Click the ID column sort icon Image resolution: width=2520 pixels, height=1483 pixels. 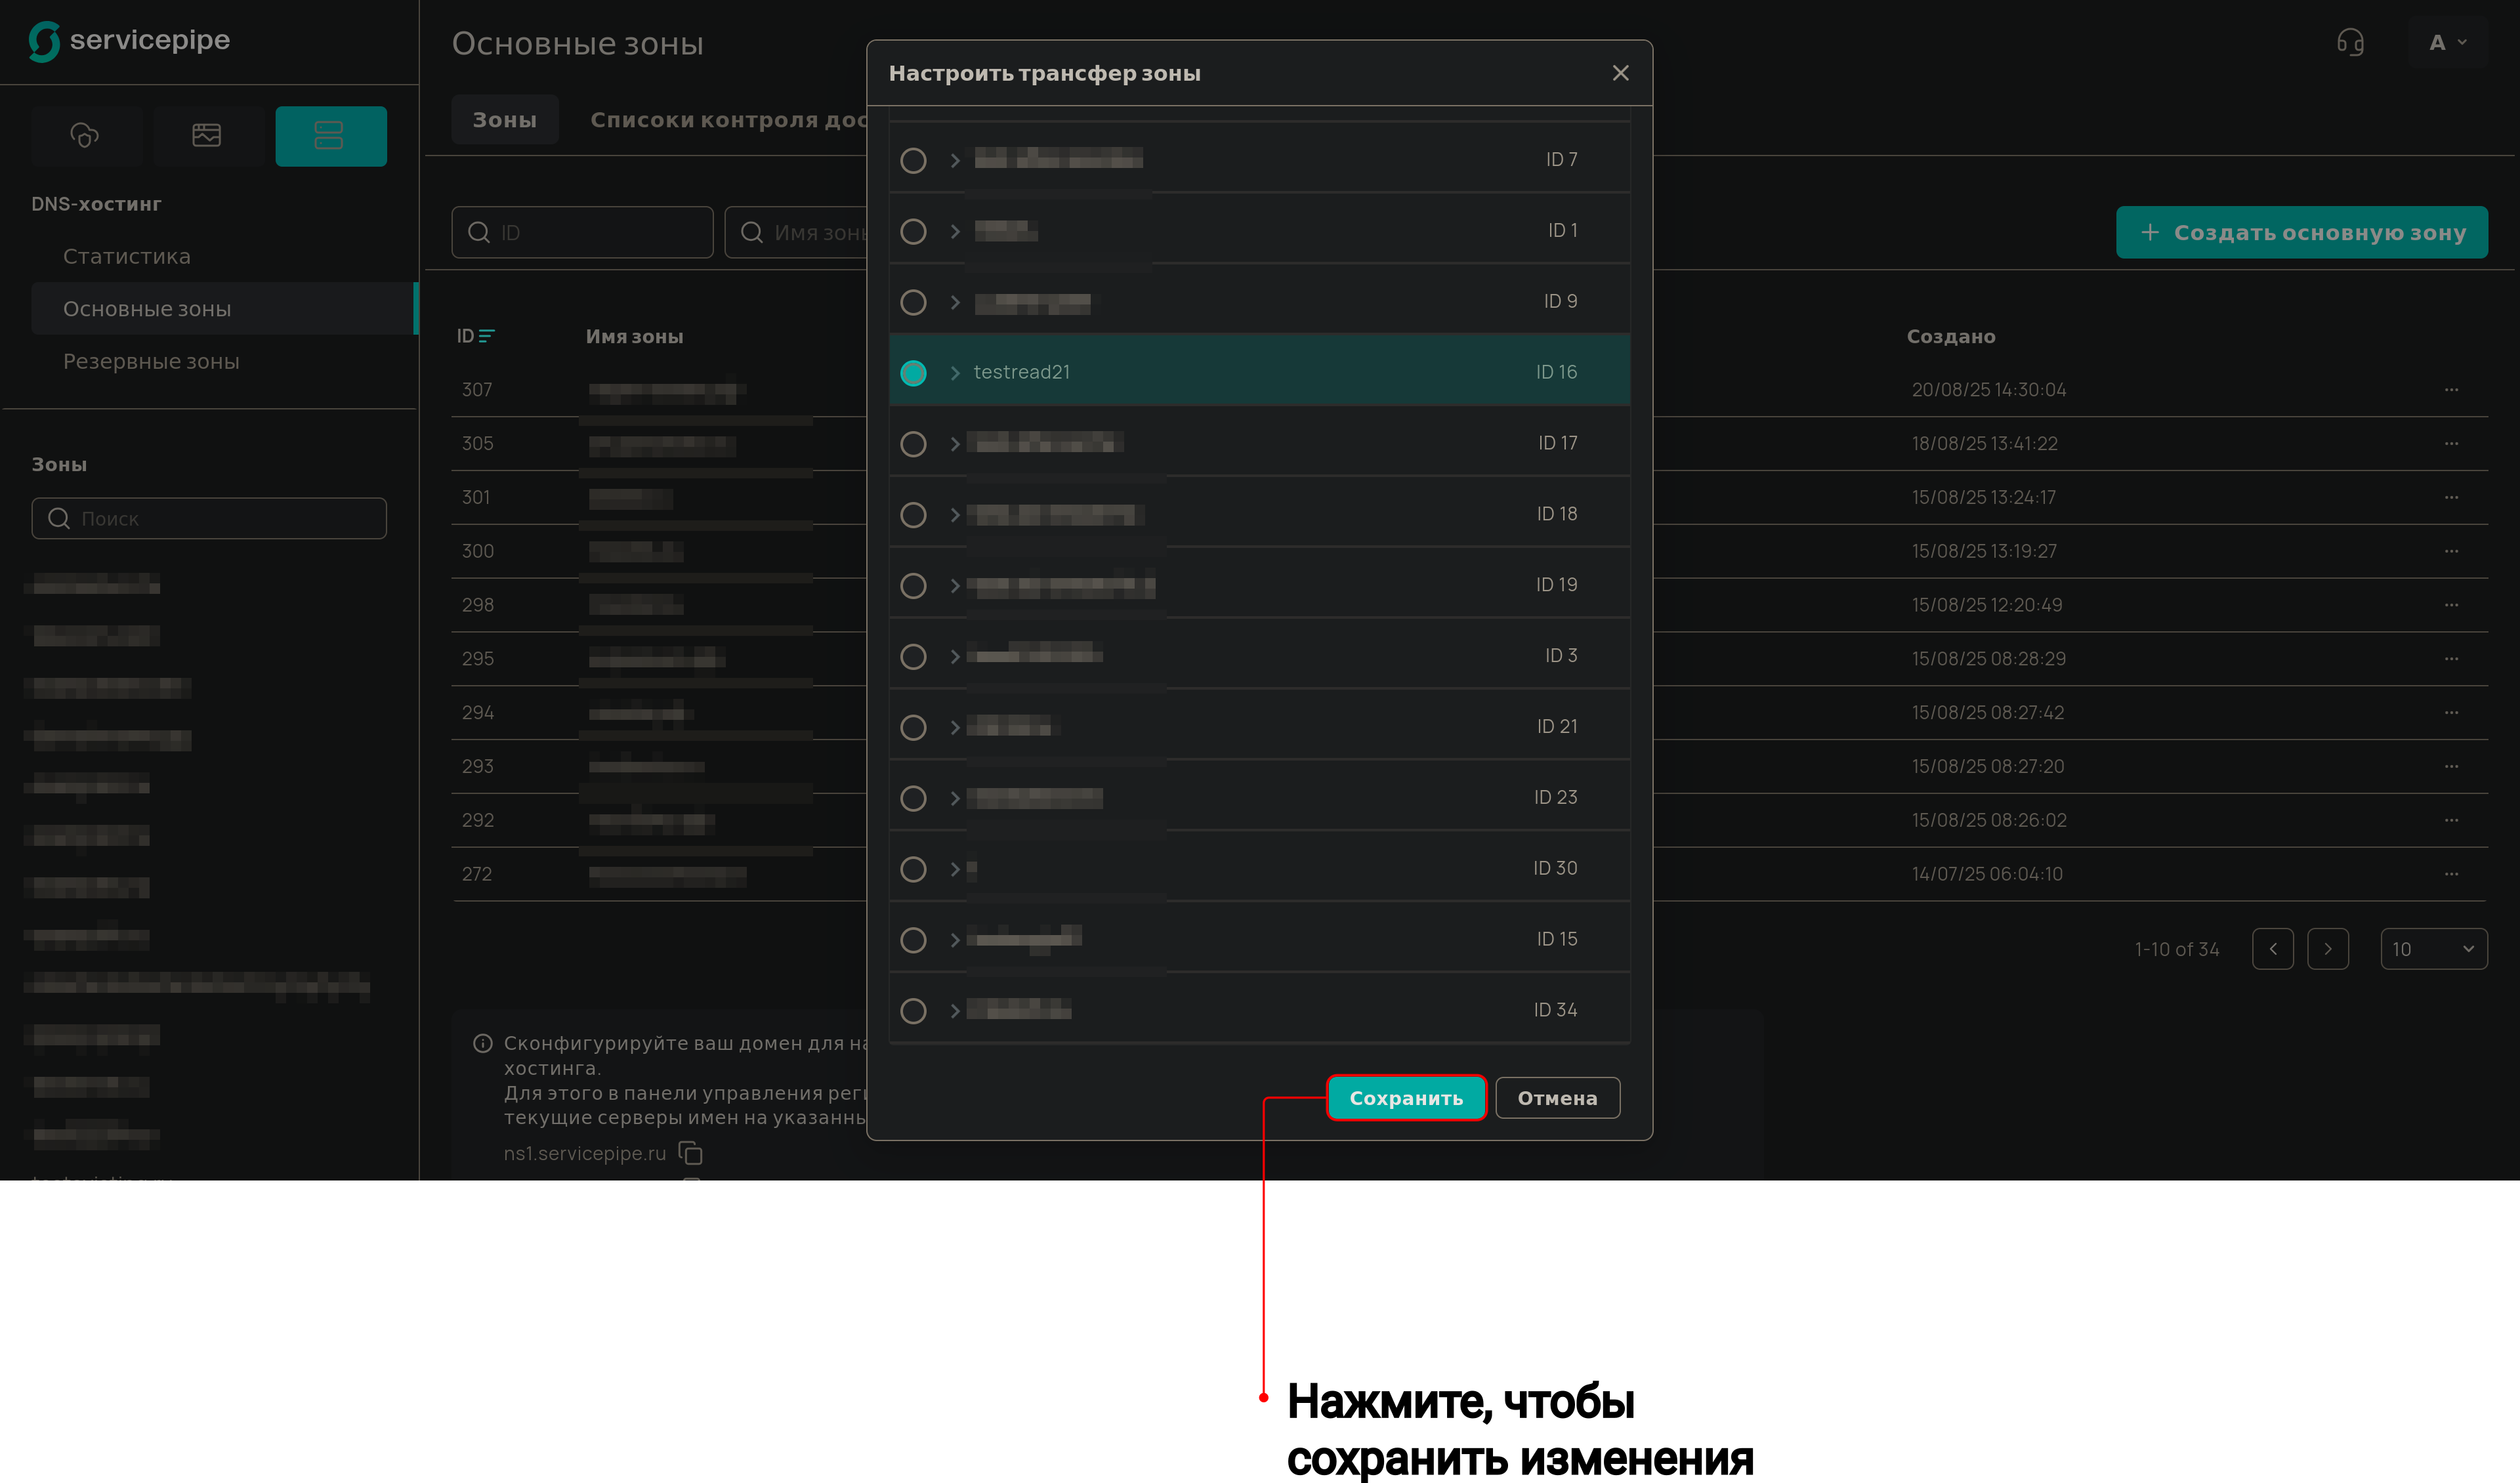tap(486, 336)
